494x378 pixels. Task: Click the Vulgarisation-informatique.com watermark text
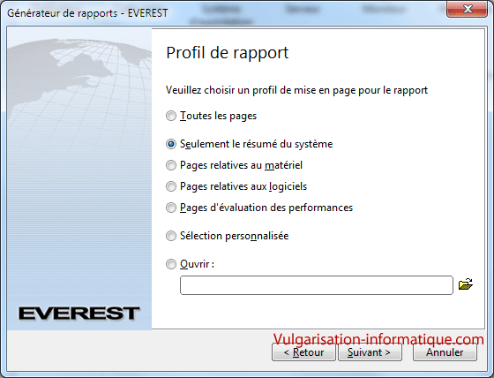point(378,339)
